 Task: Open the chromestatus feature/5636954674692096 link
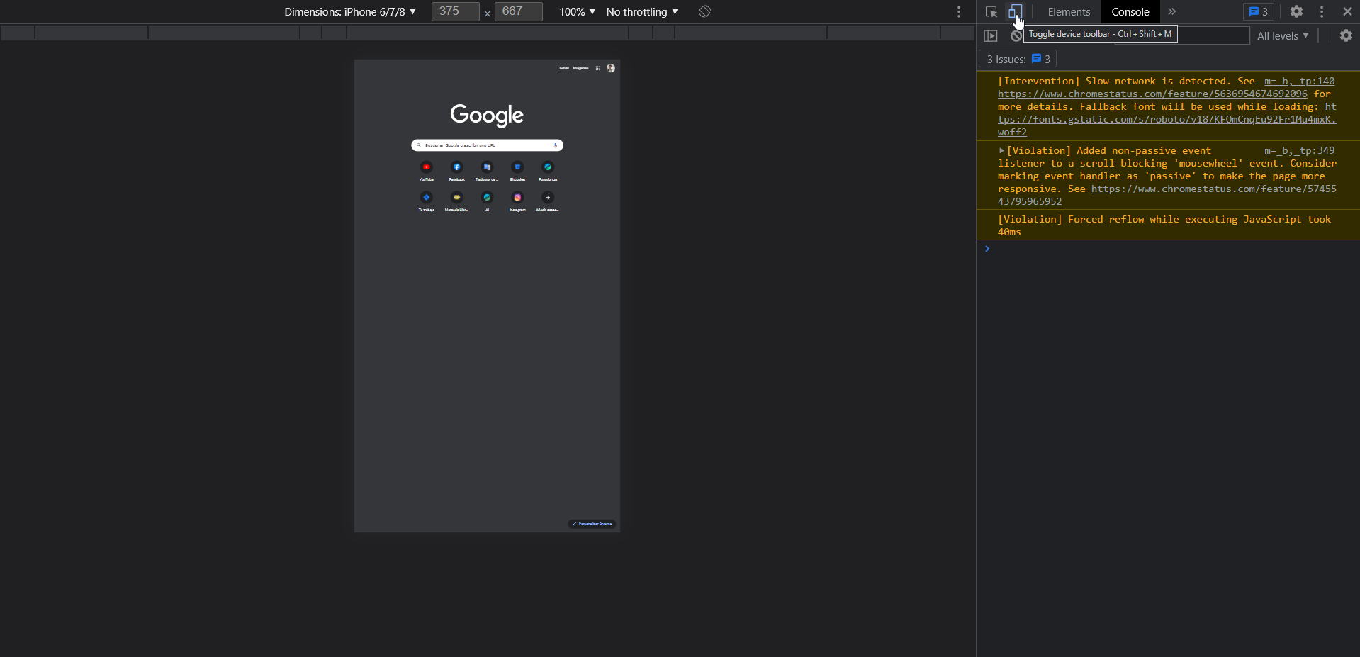coord(1152,94)
